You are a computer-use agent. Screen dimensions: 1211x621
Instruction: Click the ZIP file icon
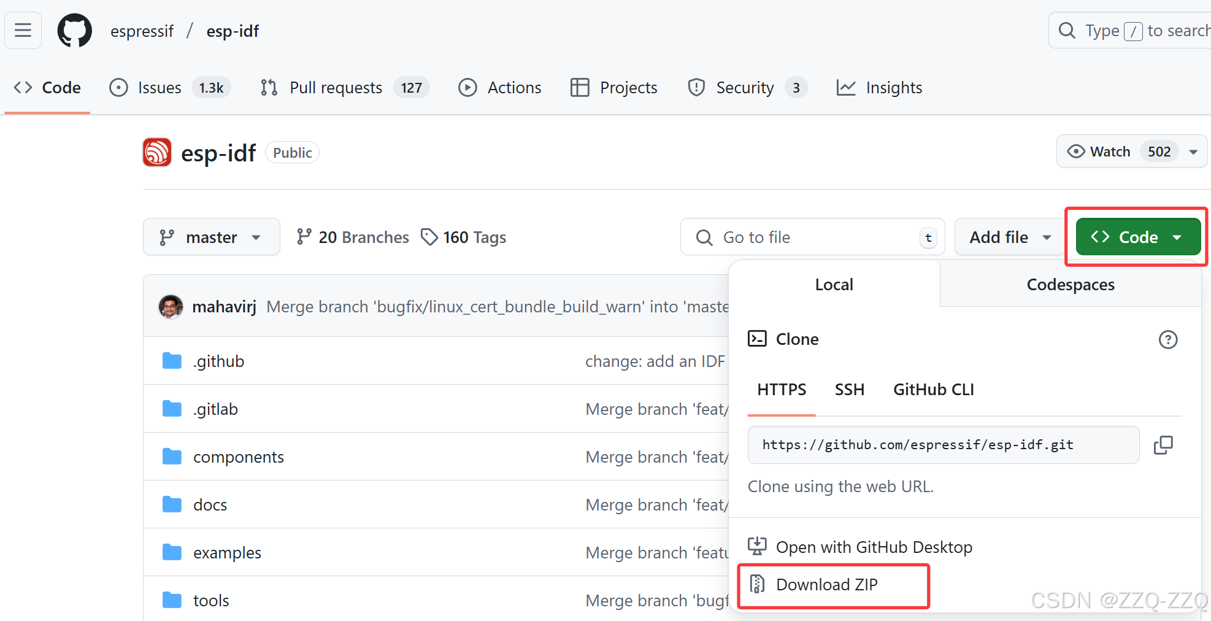pos(757,584)
